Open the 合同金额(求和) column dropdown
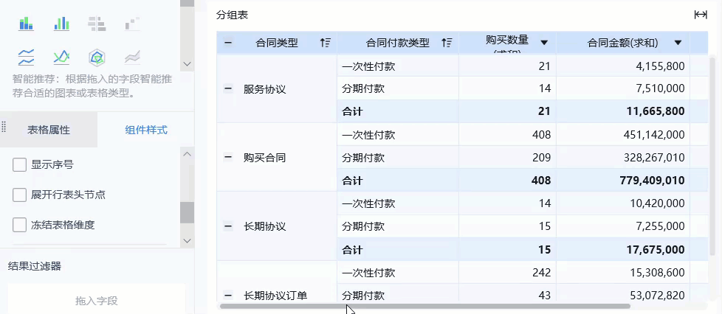 click(x=677, y=43)
